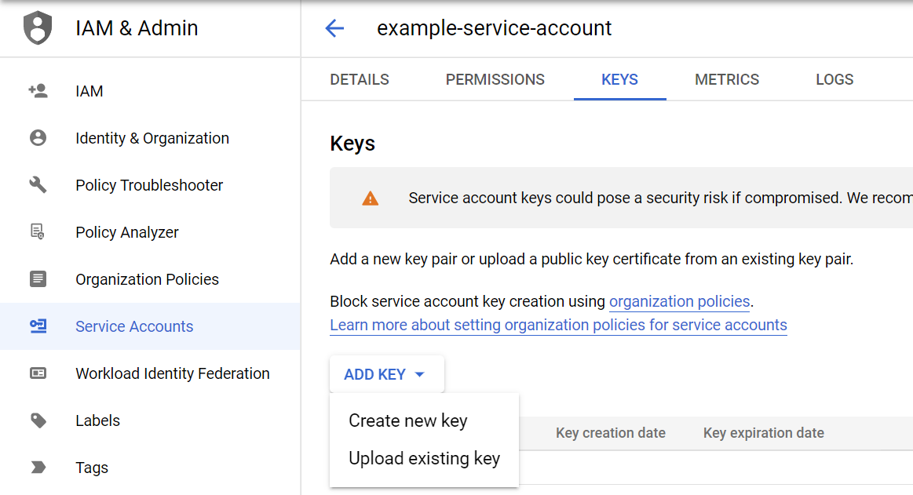Screen dimensions: 913x495
Task: Click the warning triangle in security banner
Action: coord(370,198)
